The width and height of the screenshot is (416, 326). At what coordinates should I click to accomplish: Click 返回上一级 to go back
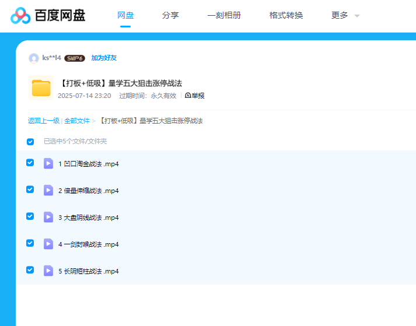pos(44,121)
